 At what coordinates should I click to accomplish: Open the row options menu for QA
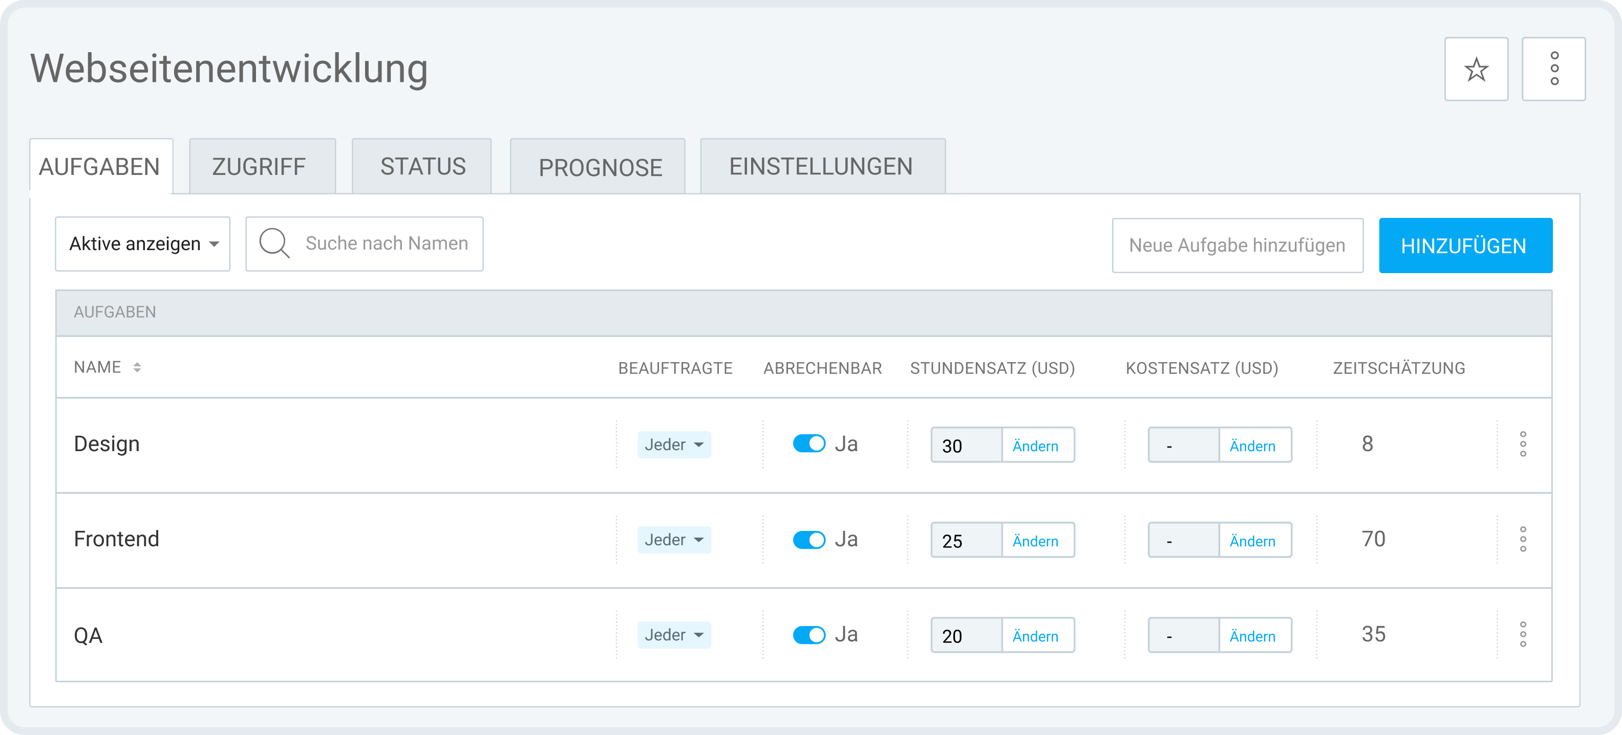[x=1524, y=635]
